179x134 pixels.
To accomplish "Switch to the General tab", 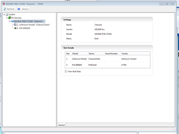I will tap(62, 125).
